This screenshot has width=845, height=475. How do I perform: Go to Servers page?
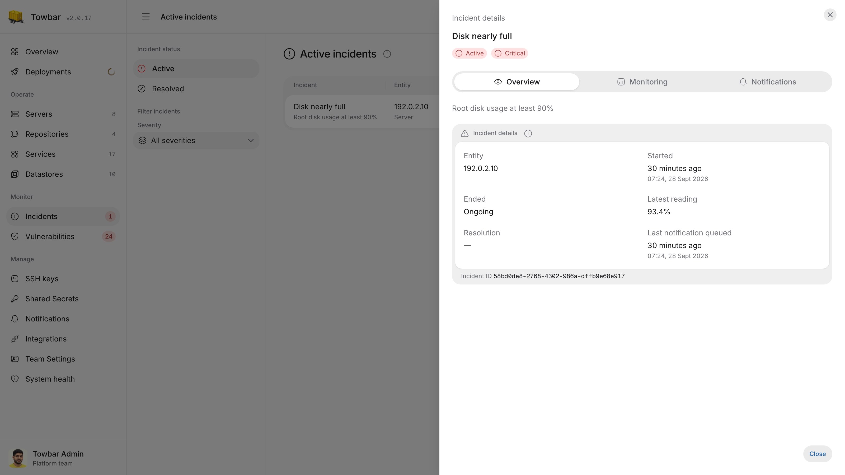(x=63, y=114)
